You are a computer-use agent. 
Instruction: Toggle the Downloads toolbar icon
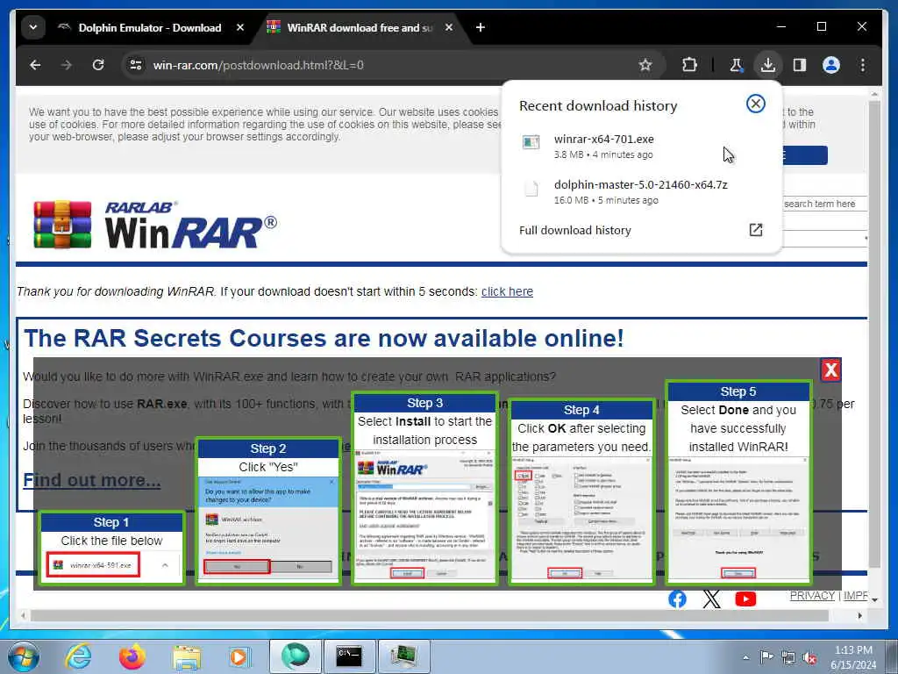768,65
